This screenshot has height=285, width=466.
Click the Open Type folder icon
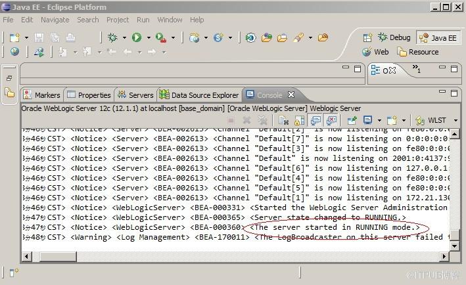pos(267,37)
